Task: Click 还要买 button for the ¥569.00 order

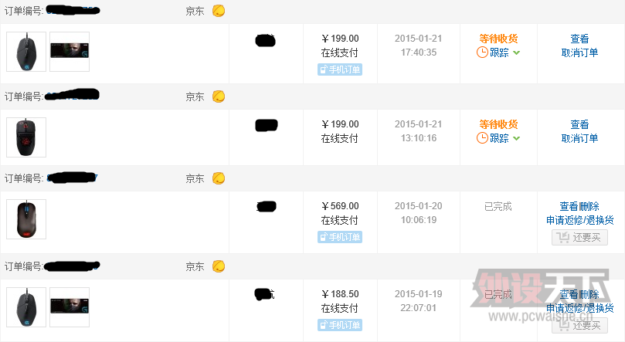Action: (579, 238)
